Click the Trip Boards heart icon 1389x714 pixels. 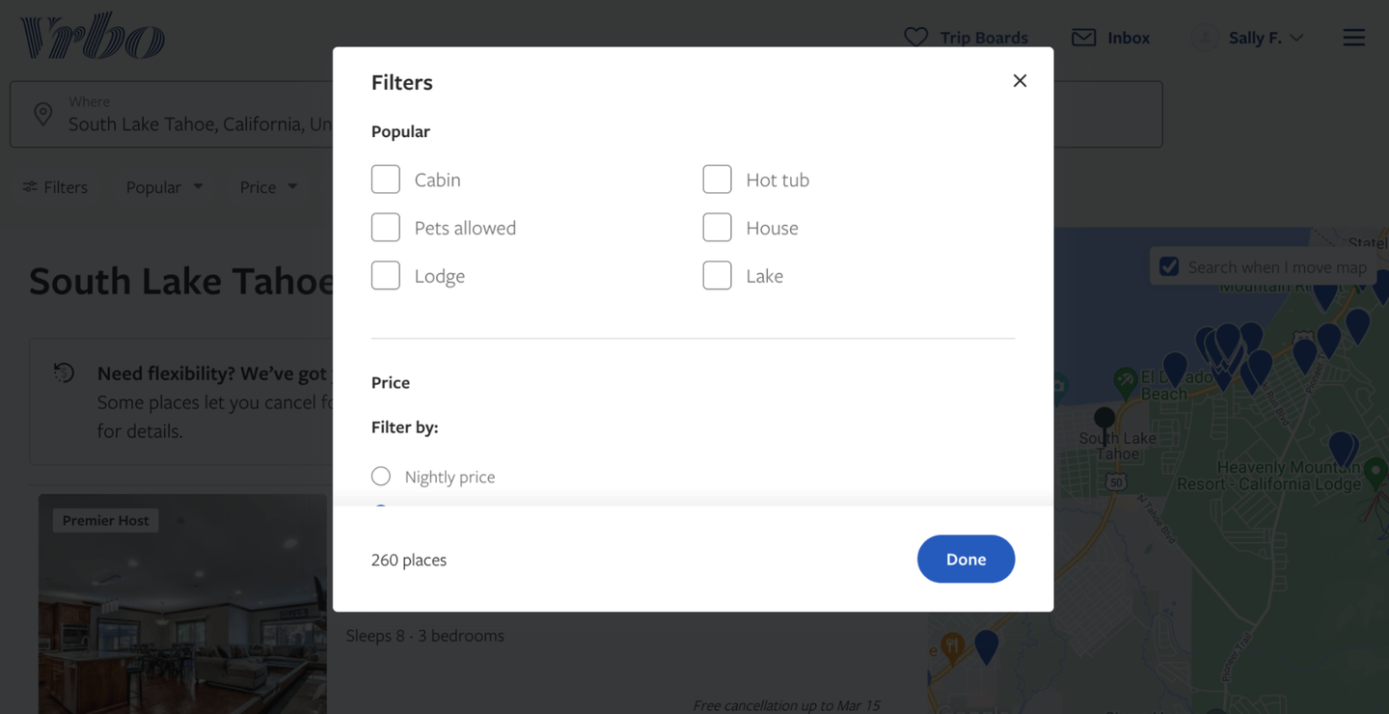click(915, 38)
